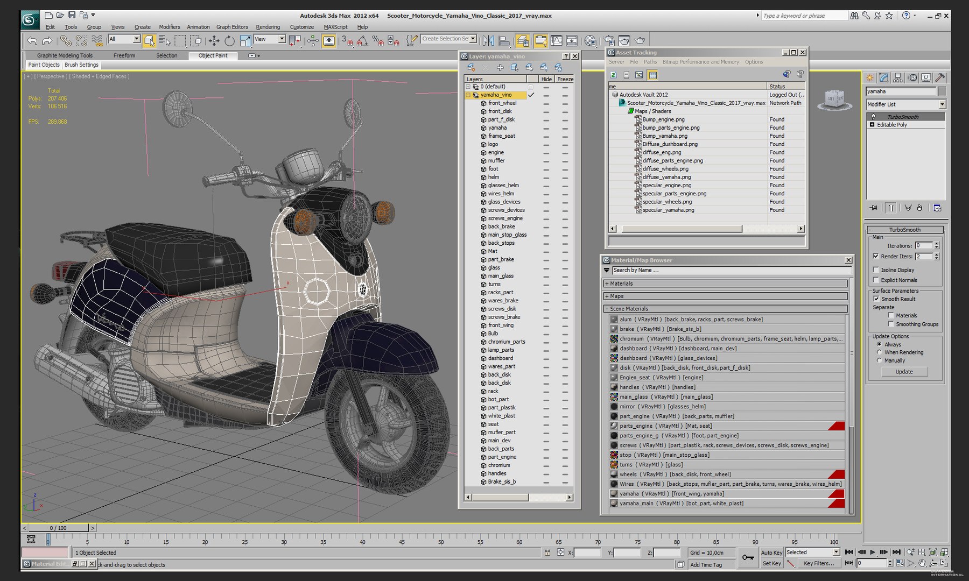Viewport: 969px width, 581px height.
Task: Enable the Isoline Display checkbox
Action: pyautogui.click(x=876, y=270)
